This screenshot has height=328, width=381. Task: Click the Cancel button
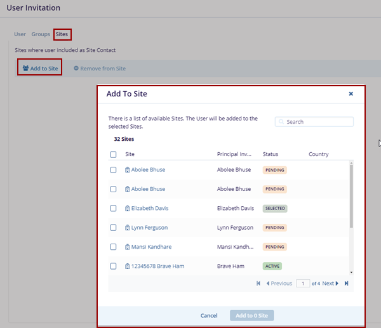[x=209, y=315]
